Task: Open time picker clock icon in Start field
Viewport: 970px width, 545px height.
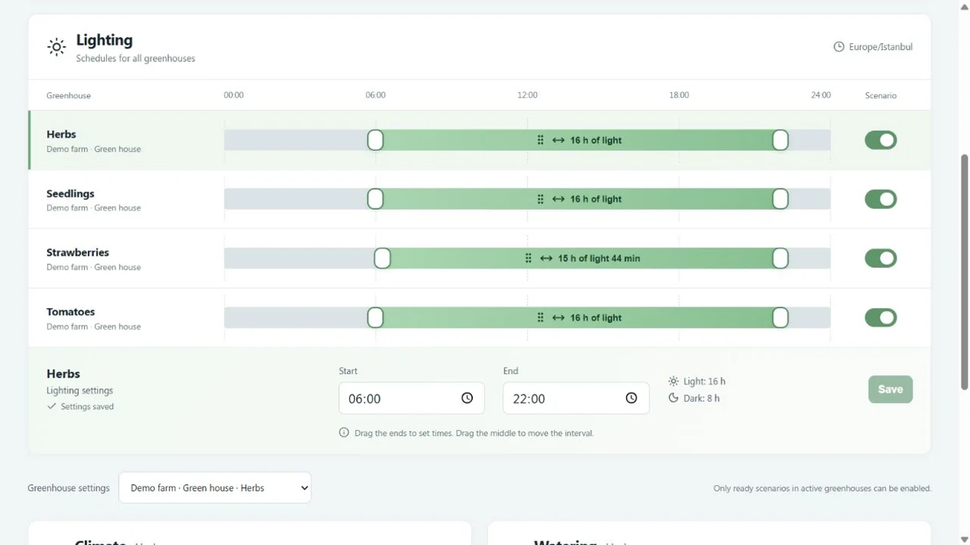Action: tap(467, 398)
